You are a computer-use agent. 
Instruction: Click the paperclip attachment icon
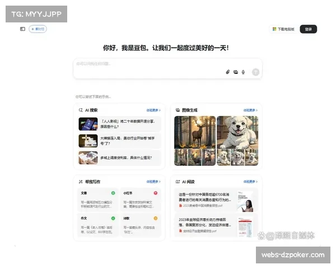227,72
